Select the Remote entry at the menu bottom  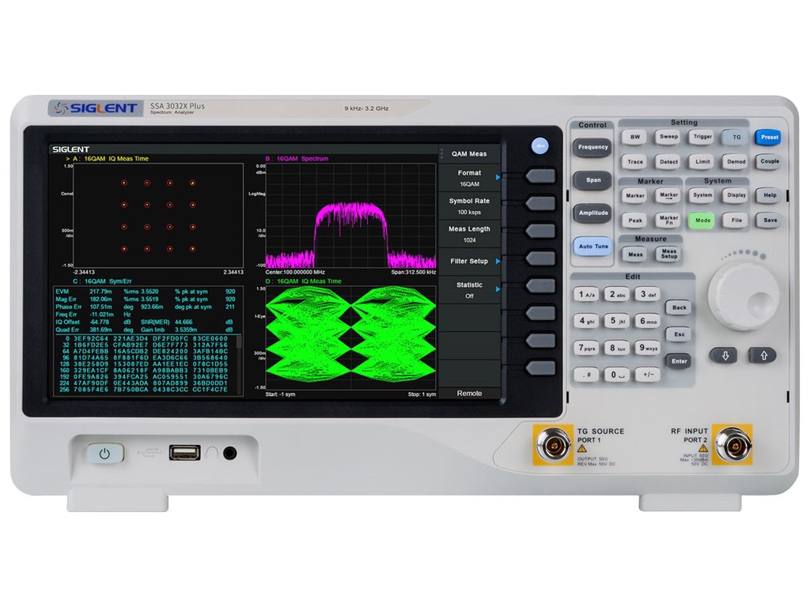tap(469, 394)
